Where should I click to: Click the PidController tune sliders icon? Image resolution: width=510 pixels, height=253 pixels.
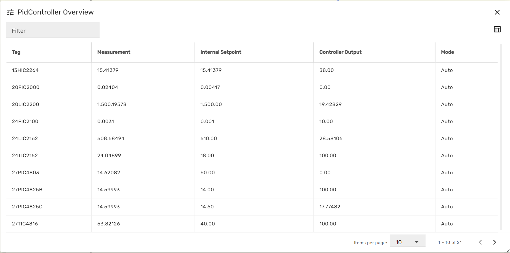(x=10, y=12)
